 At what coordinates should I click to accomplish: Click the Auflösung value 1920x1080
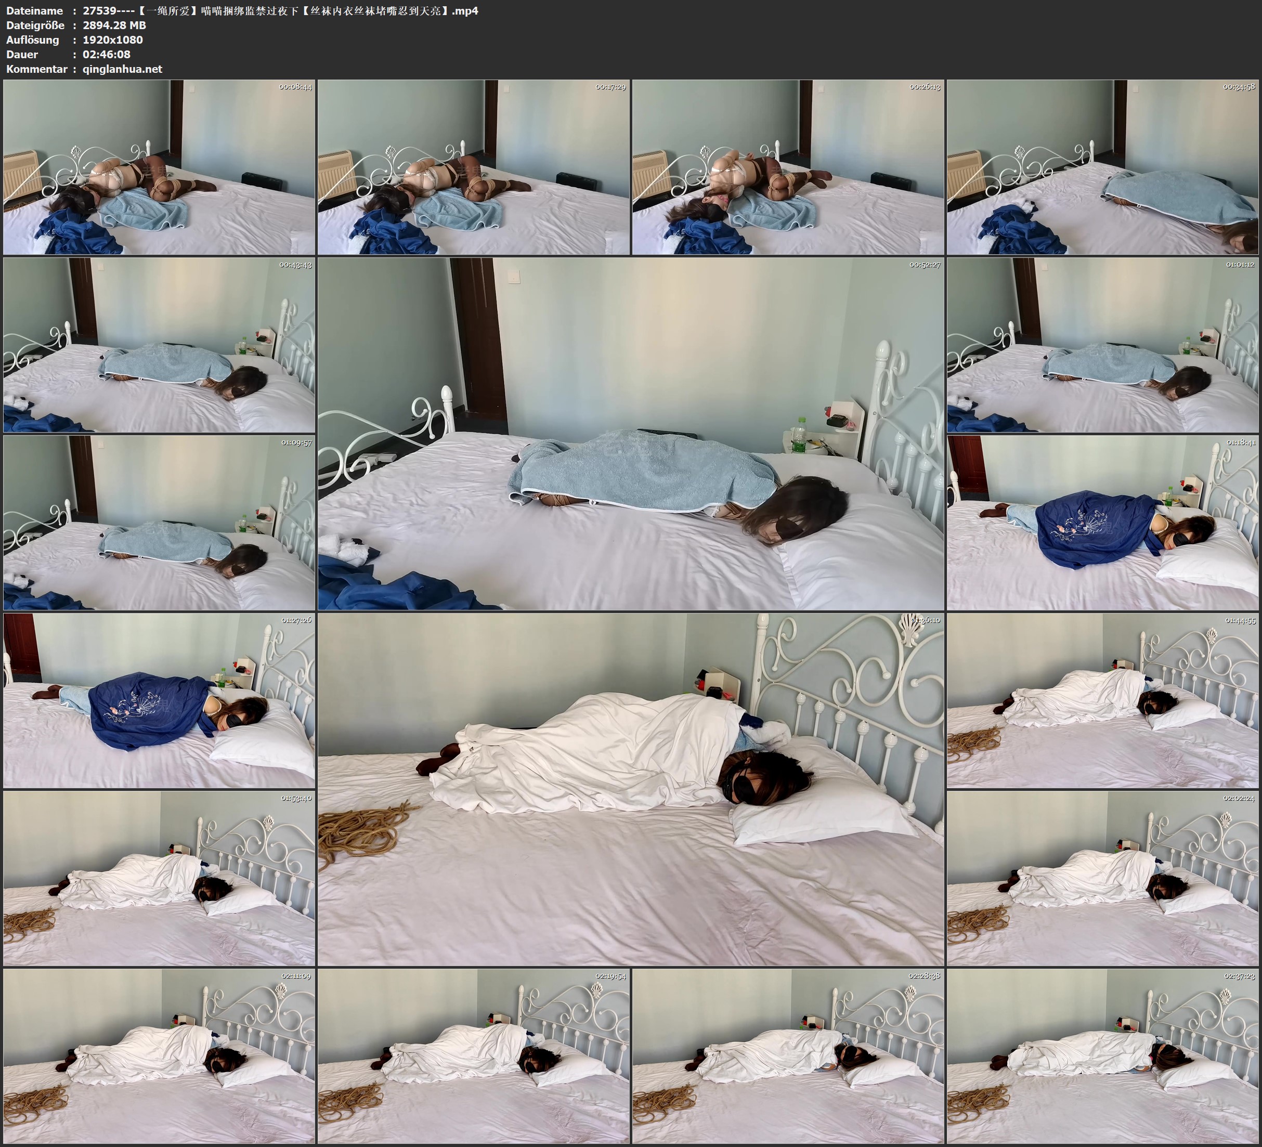[113, 40]
